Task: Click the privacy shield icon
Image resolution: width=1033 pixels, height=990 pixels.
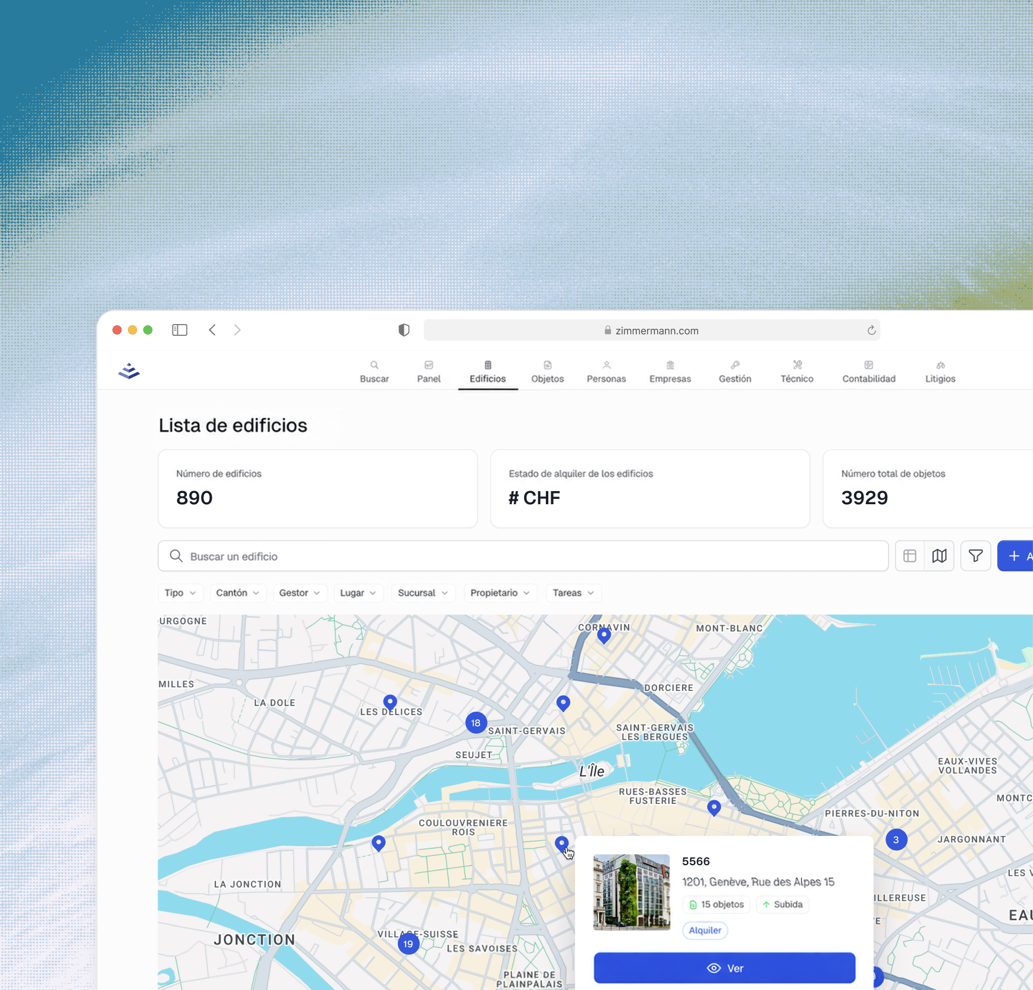Action: (404, 330)
